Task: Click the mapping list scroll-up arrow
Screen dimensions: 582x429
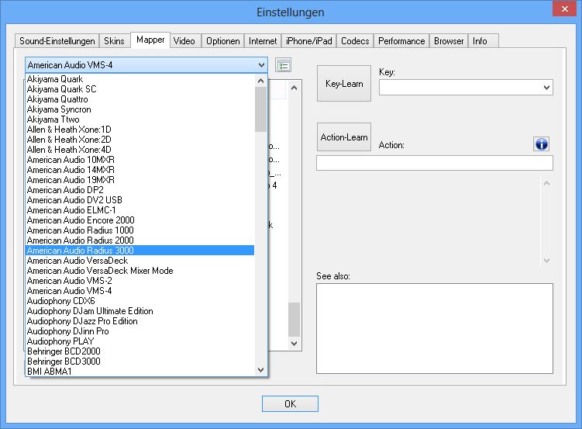Action: click(x=294, y=88)
